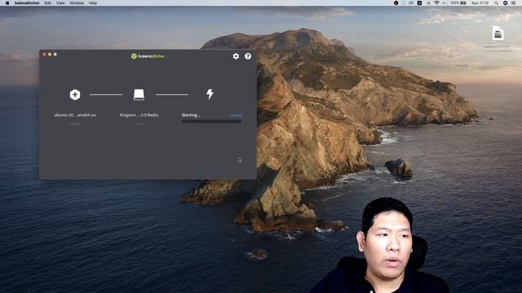Click the menu bar clock Sun 17:10
This screenshot has width=522, height=293.
(480, 3)
